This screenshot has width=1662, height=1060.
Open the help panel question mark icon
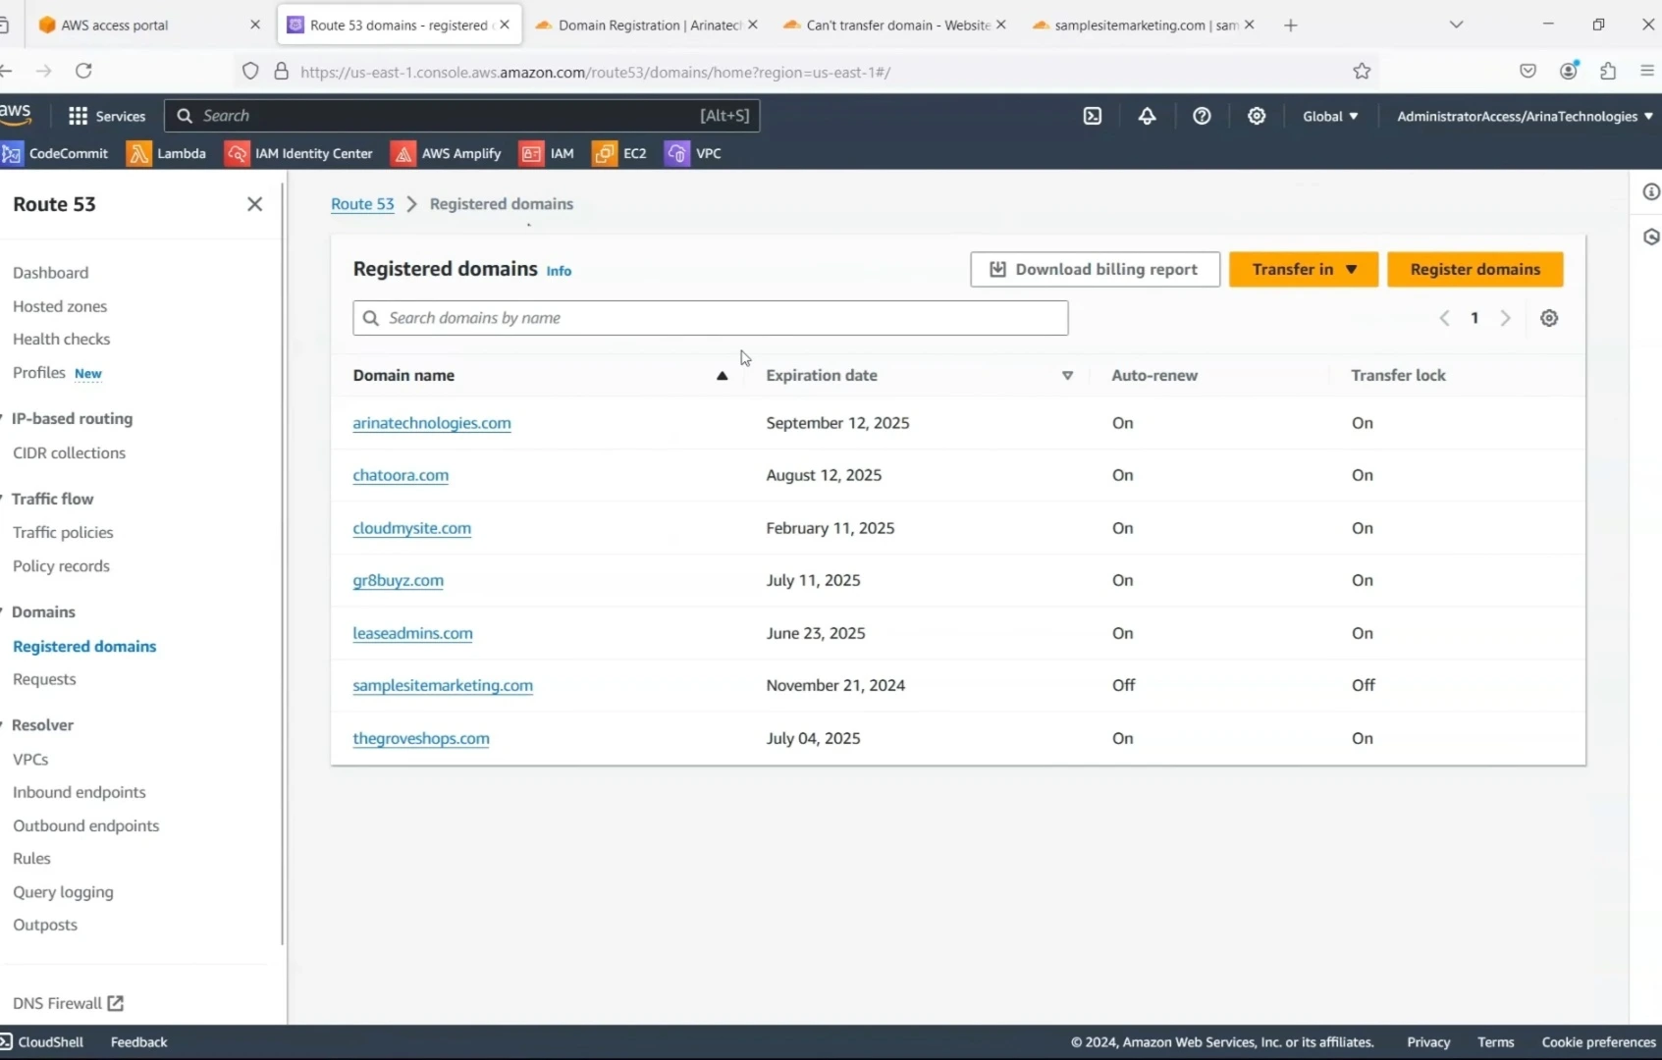(1202, 116)
